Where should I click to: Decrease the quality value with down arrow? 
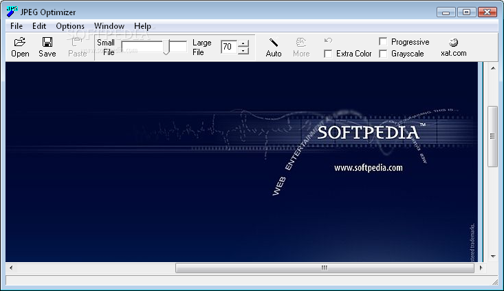pos(243,50)
